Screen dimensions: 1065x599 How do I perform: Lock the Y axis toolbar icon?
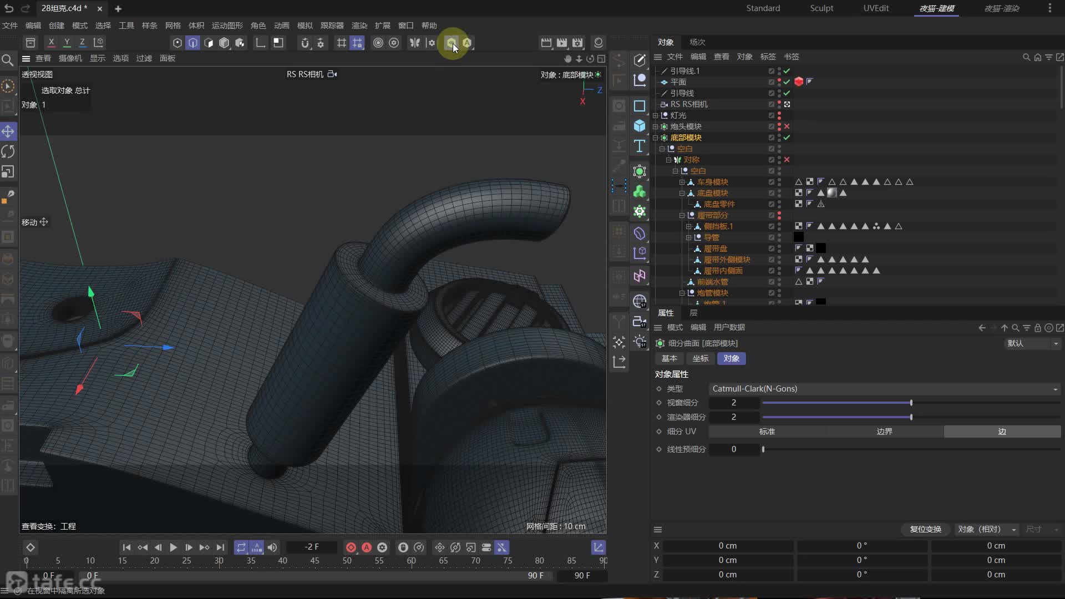pyautogui.click(x=67, y=43)
